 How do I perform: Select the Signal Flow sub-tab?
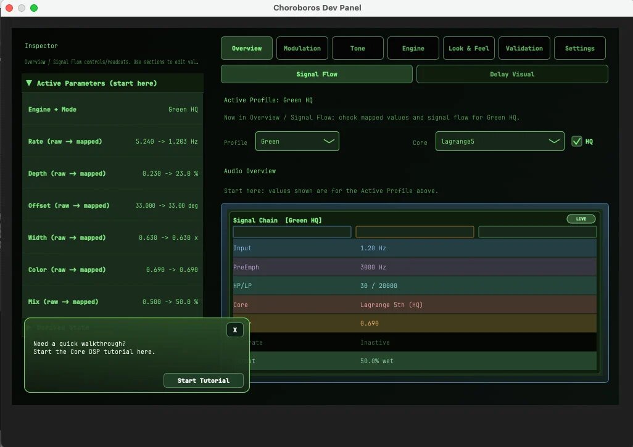(x=316, y=74)
